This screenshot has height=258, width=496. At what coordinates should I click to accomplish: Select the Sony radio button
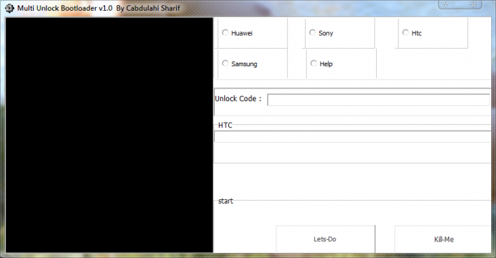point(312,33)
